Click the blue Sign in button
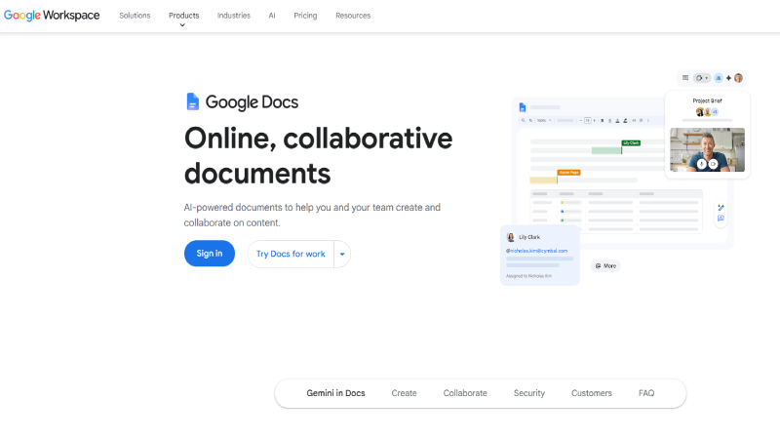 click(x=210, y=254)
